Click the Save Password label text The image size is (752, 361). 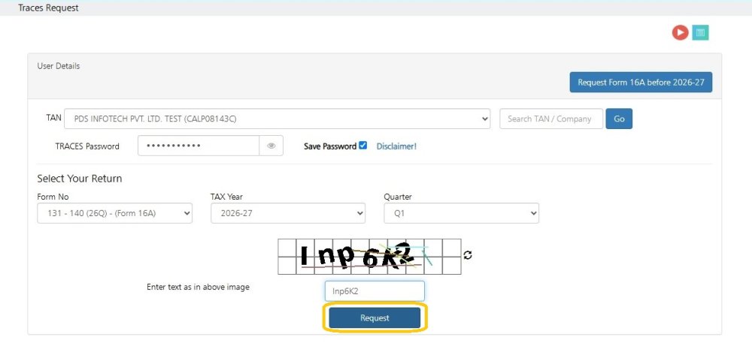(x=330, y=146)
